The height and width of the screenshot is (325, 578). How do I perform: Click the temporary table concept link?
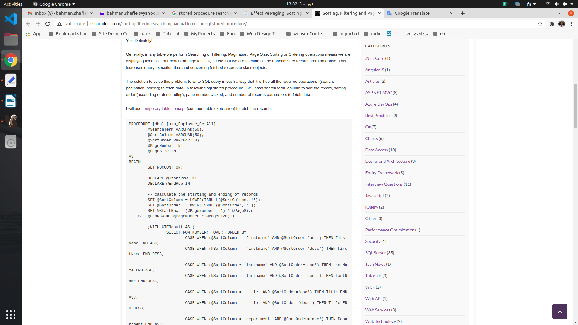163,108
